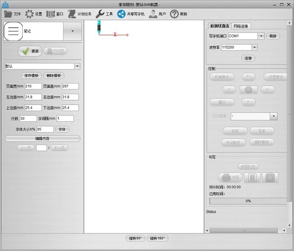Click the 计划任务 scroll icon
This screenshot has height=251, width=294.
[72, 14]
